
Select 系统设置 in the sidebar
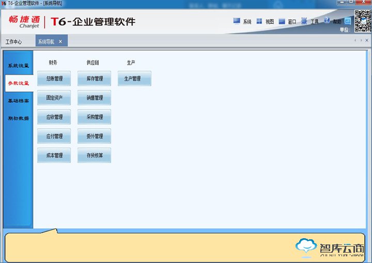[x=18, y=65]
